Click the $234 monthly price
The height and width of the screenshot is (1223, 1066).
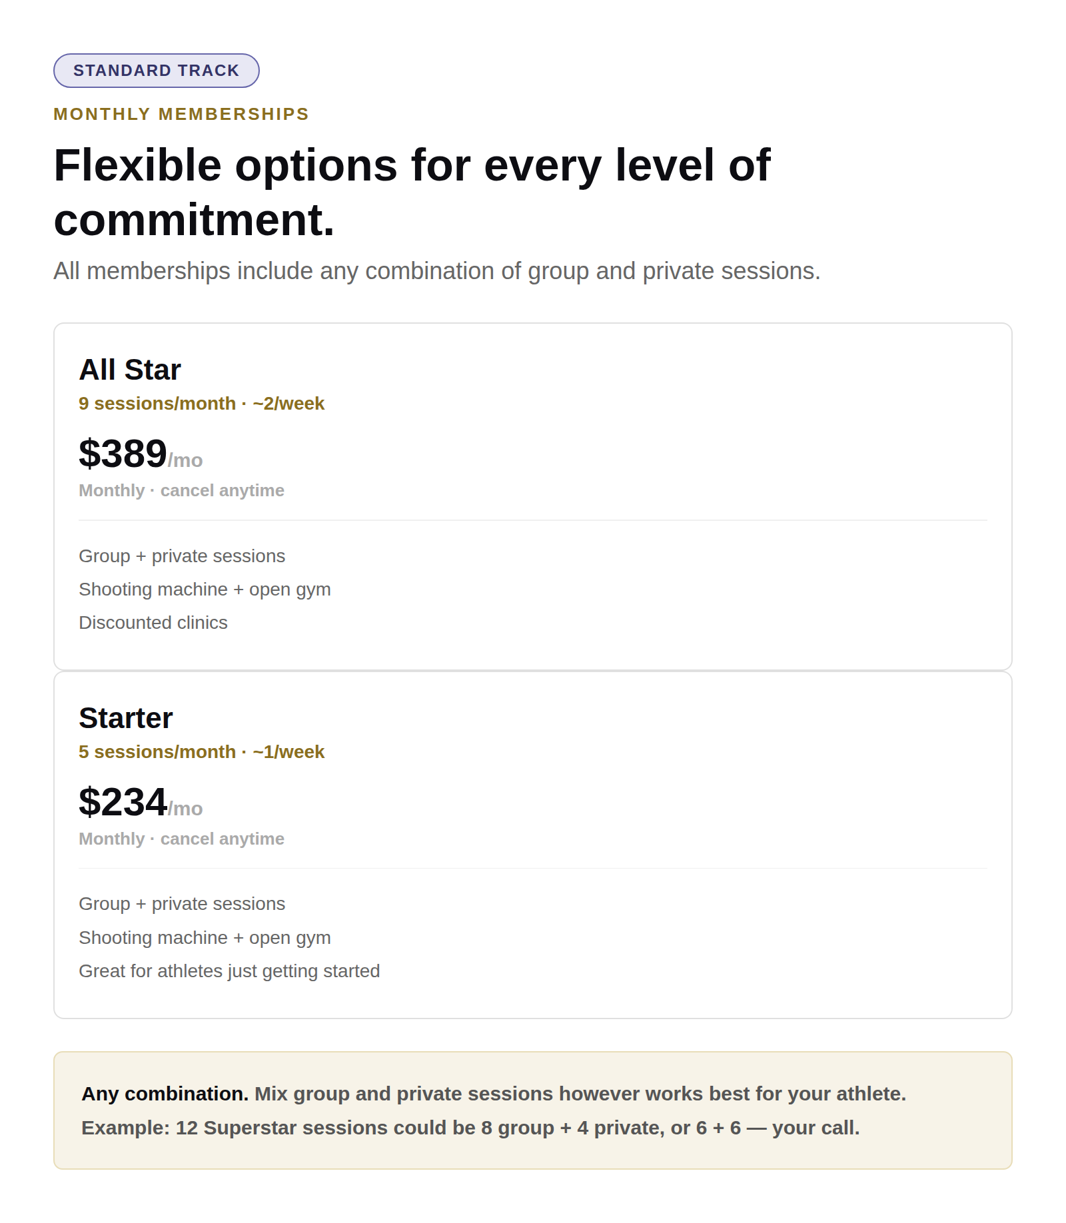(141, 803)
